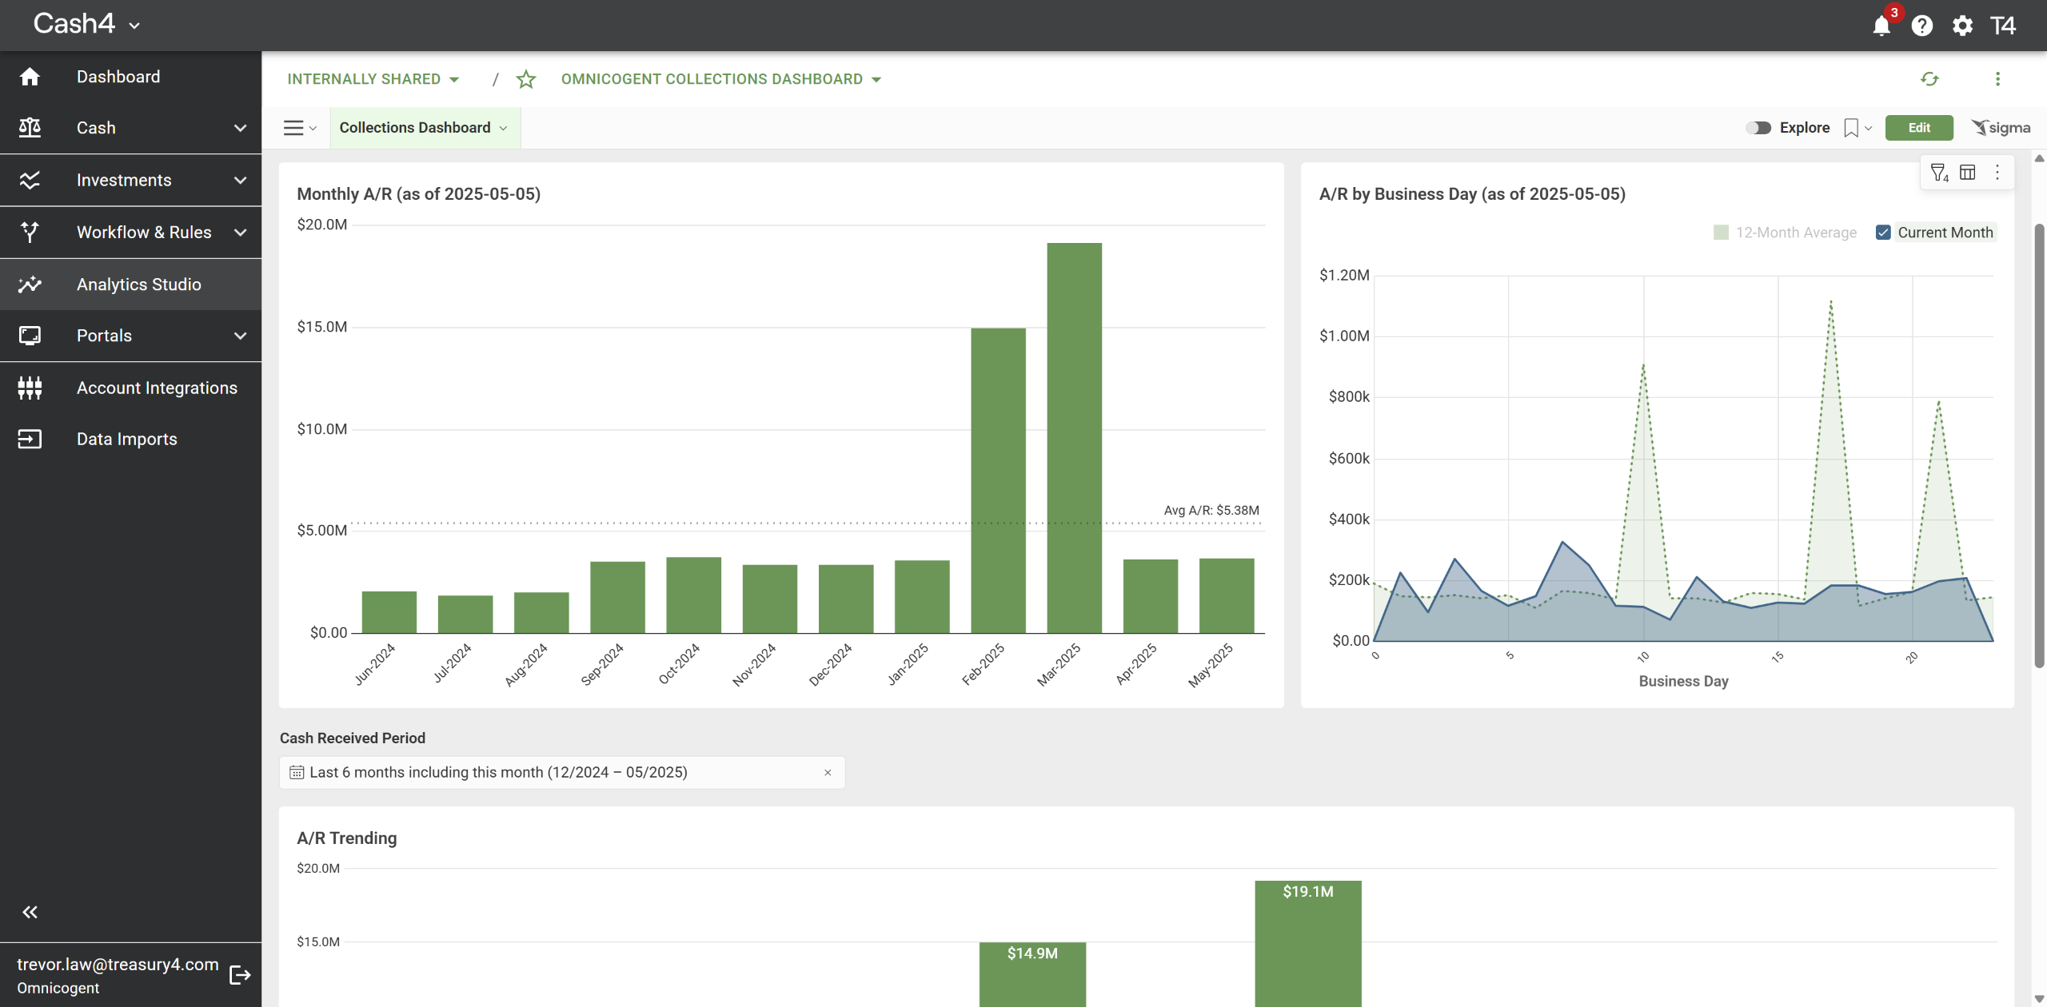Enable the 12-Month Average legend checkbox

click(1722, 233)
